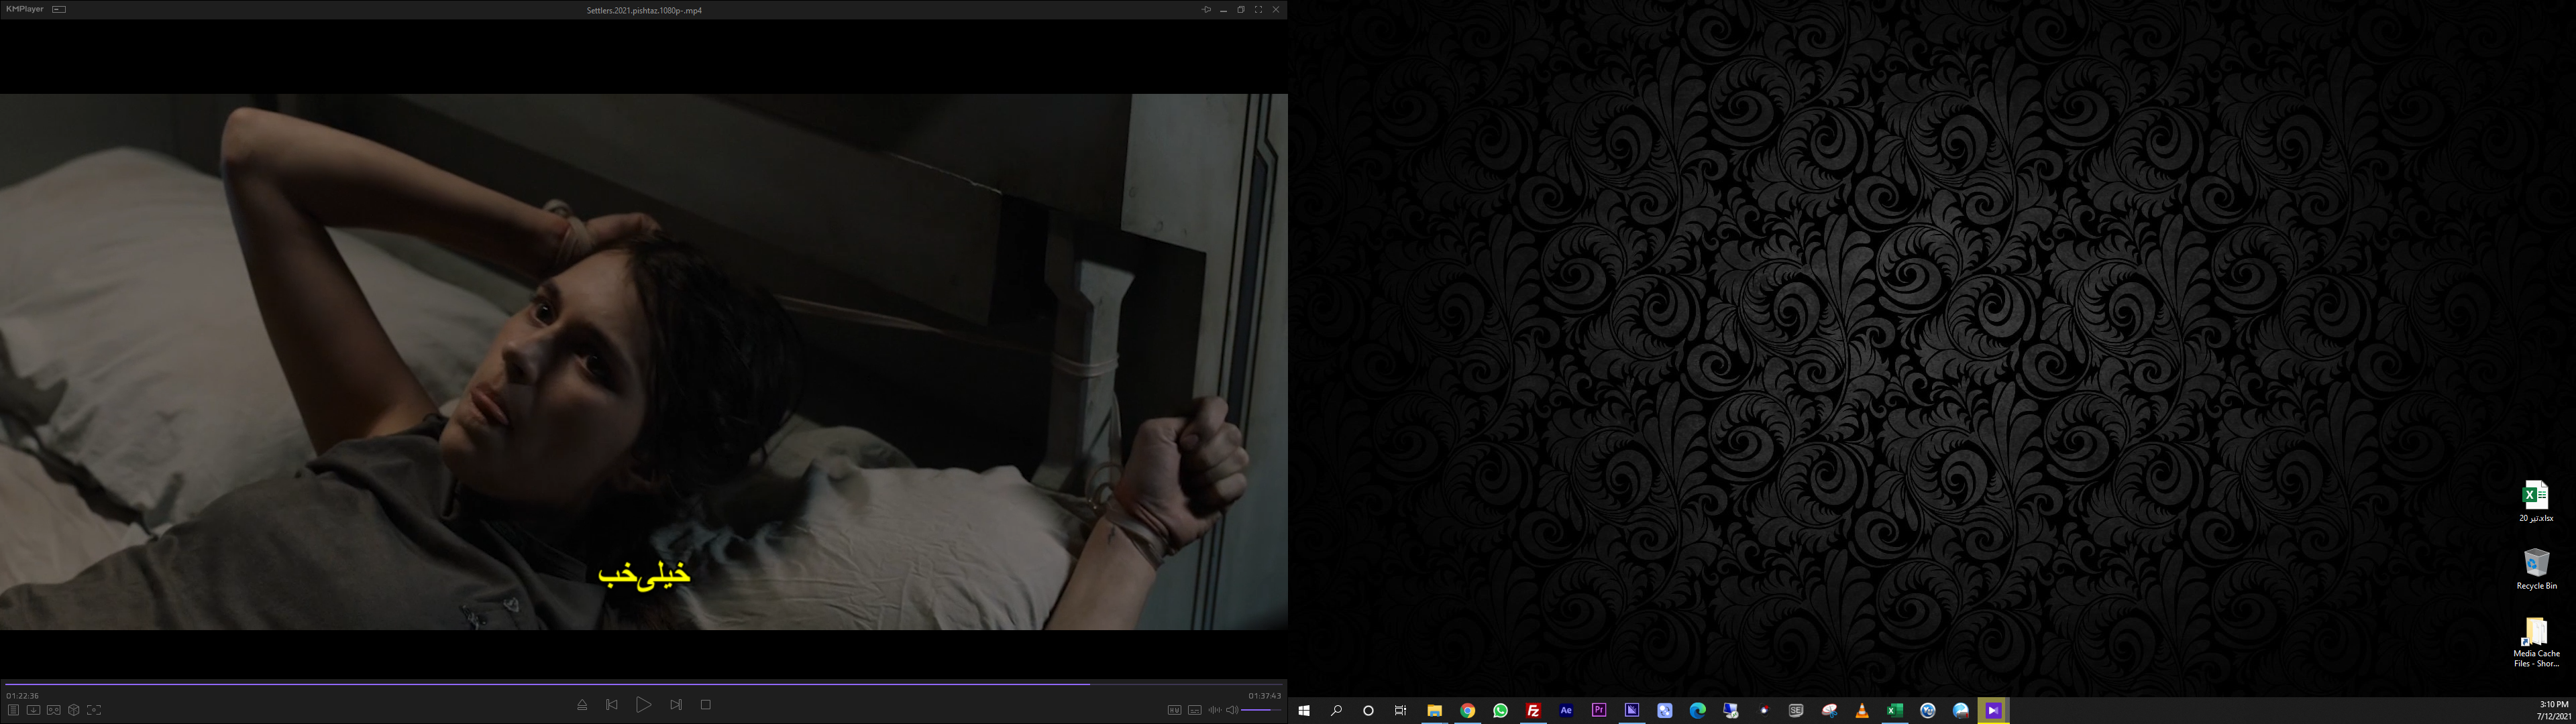This screenshot has width=2576, height=724.
Task: Toggle hardware acceleration HW button
Action: coord(1174,710)
